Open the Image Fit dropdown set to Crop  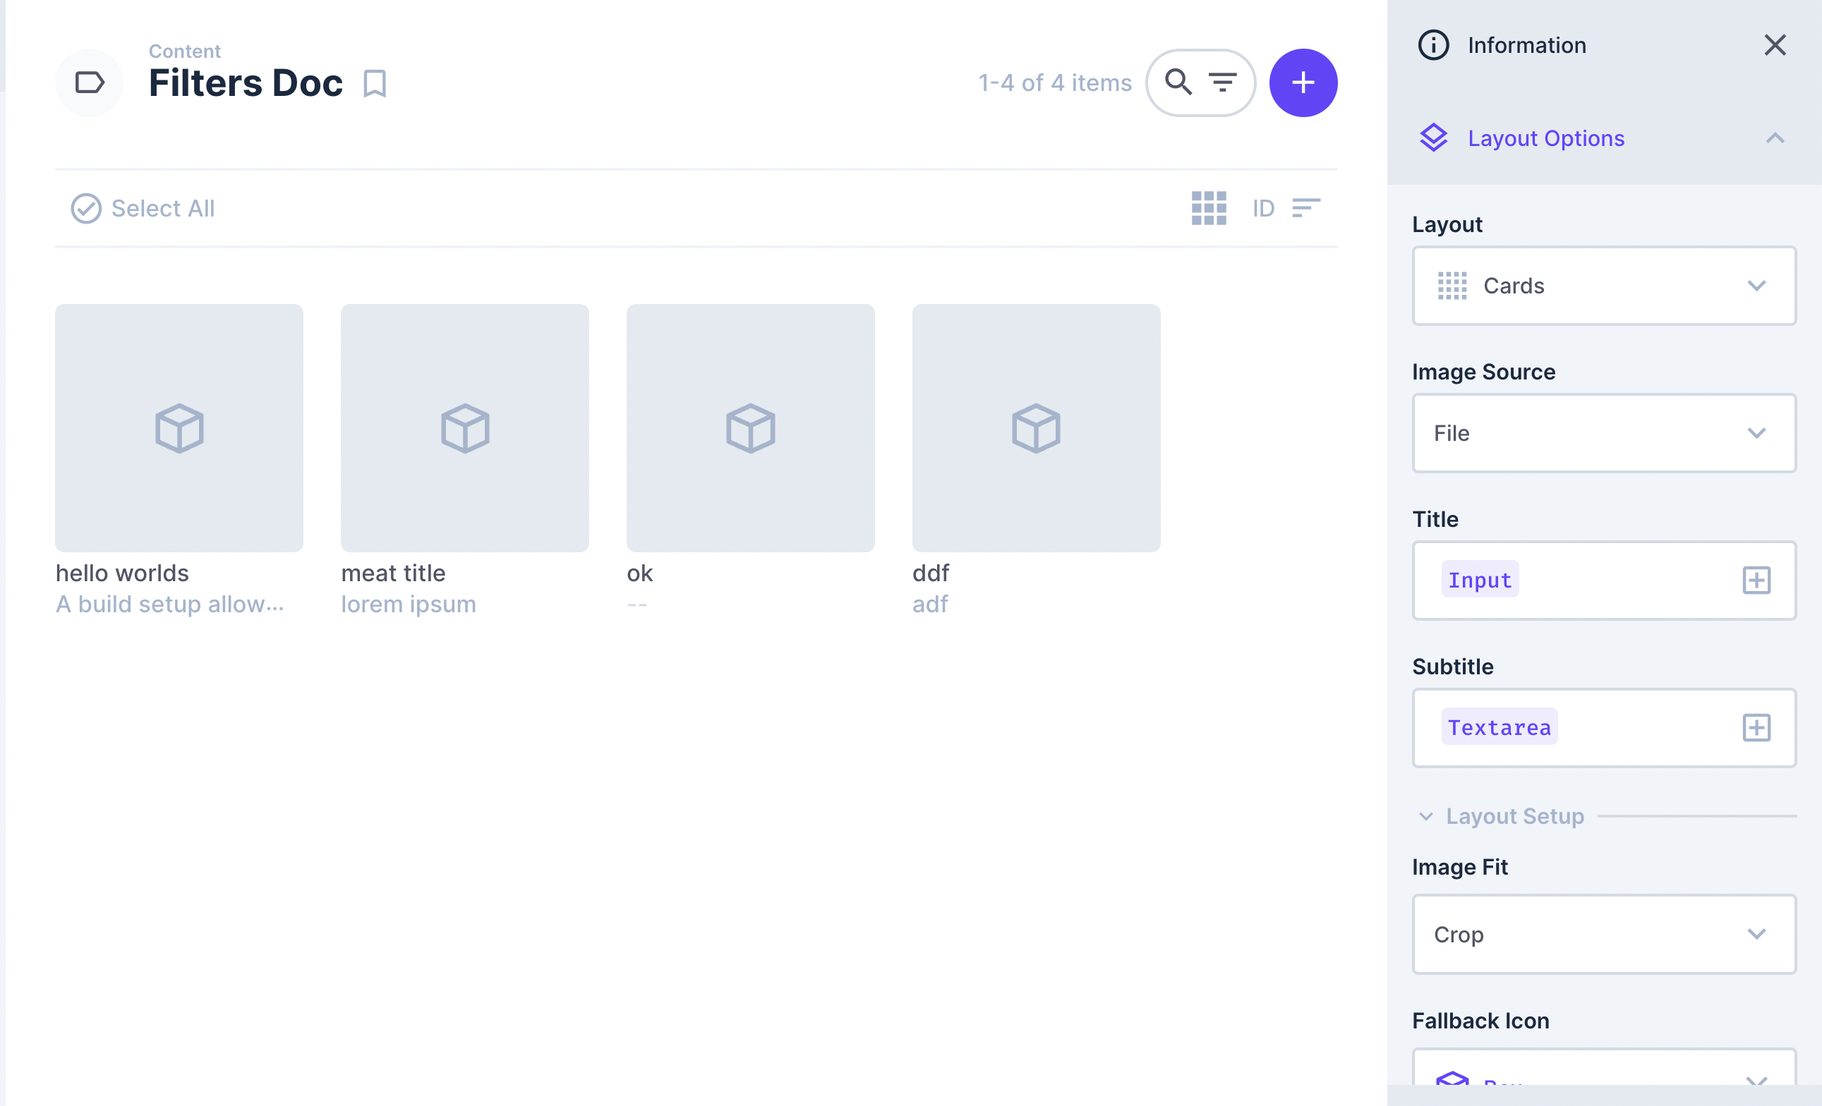pyautogui.click(x=1603, y=934)
